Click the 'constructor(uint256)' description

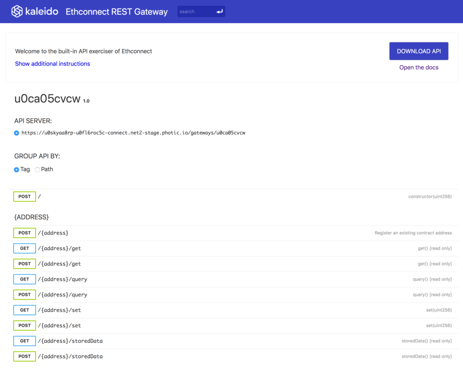[430, 196]
